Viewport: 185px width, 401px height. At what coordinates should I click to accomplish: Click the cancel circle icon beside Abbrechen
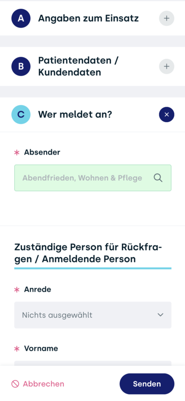[15, 384]
